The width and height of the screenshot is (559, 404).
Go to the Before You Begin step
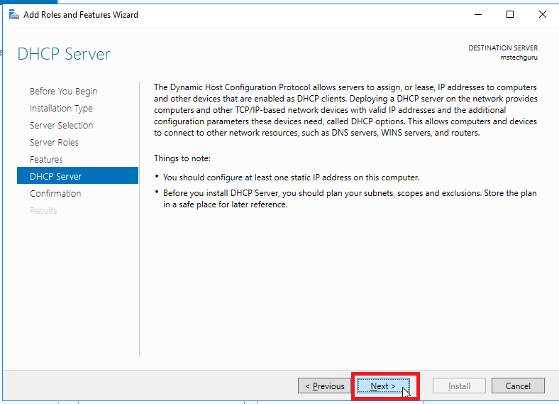tap(63, 92)
